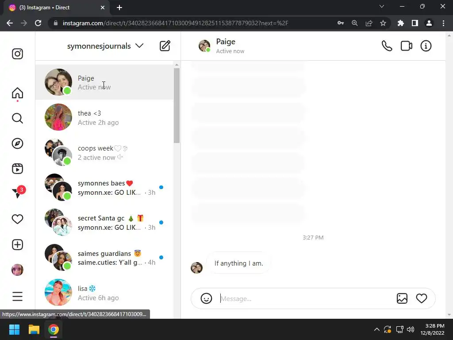453x340 pixels.
Task: Open network icon in system tray
Action: 399,329
